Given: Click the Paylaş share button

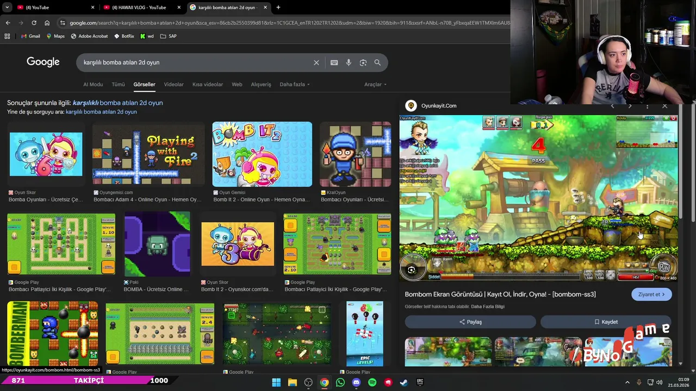Looking at the screenshot, I should coord(470,322).
